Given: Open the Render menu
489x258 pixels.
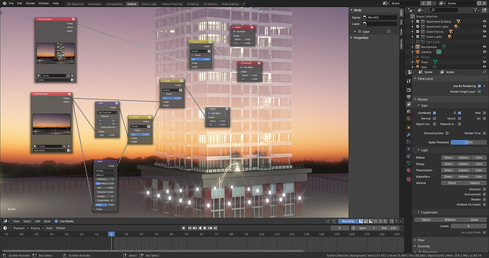Looking at the screenshot, I should click(x=30, y=4).
